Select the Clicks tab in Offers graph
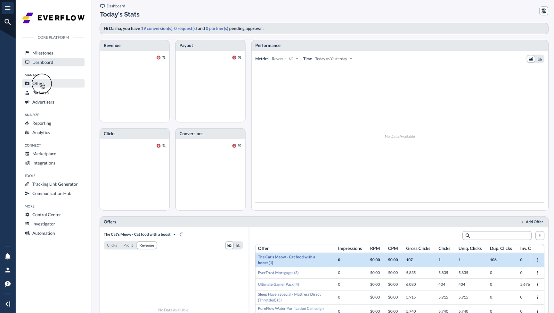This screenshot has height=313, width=554. click(x=112, y=245)
